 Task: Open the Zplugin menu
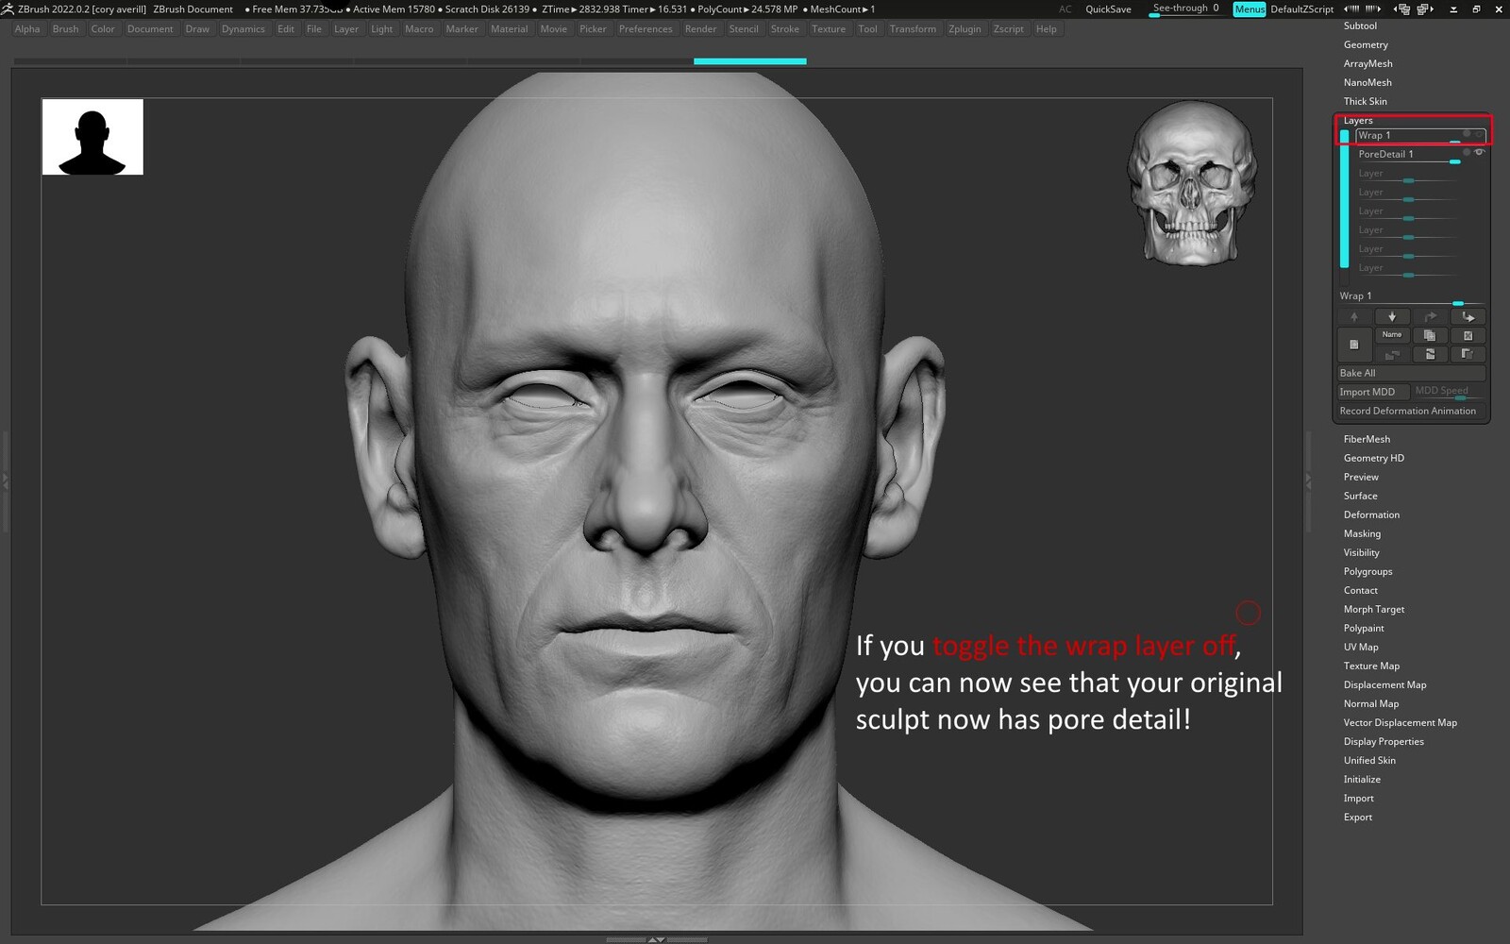[965, 29]
